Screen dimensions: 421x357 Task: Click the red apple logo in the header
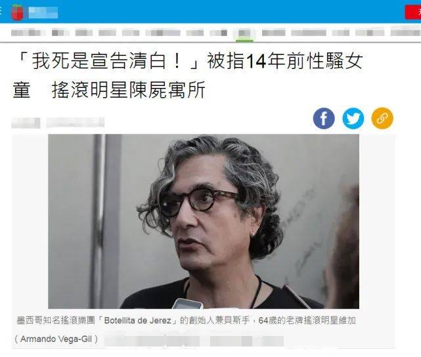pos(18,12)
